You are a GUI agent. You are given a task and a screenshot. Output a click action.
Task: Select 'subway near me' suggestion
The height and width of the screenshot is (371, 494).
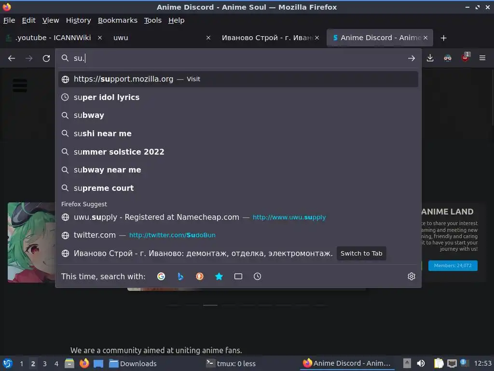tap(238, 170)
